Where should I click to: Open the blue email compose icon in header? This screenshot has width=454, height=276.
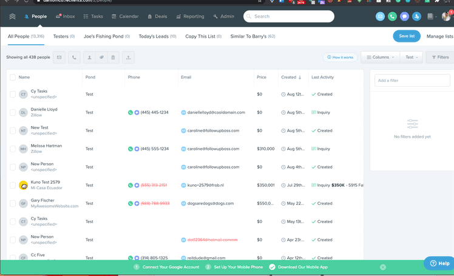coord(380,16)
